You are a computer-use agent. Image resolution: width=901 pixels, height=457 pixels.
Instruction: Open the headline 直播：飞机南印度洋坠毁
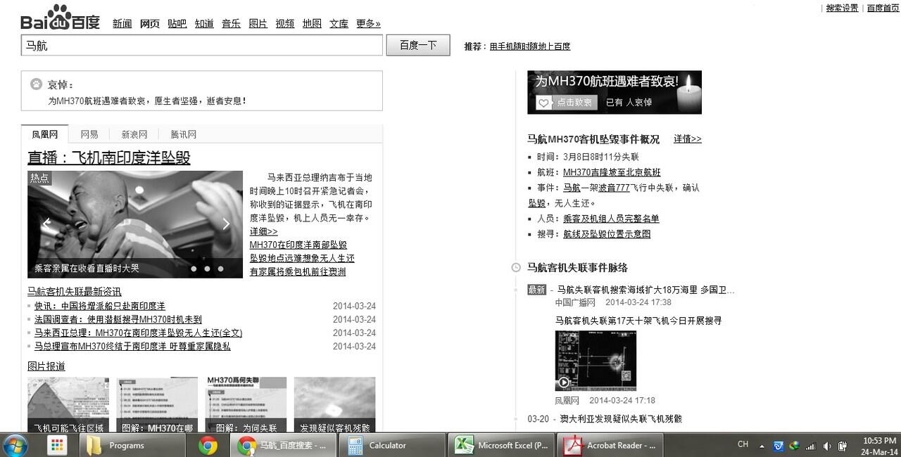(x=109, y=157)
